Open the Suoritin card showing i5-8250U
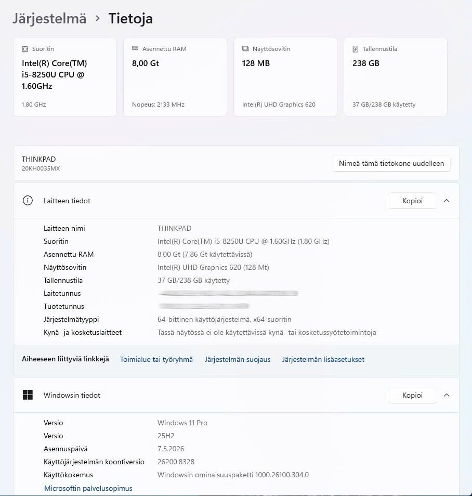This screenshot has height=496, width=472. [65, 77]
